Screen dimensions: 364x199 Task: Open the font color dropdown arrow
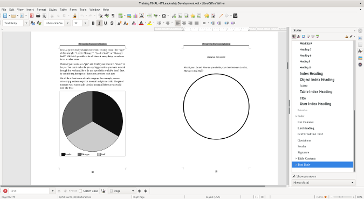coord(145,23)
